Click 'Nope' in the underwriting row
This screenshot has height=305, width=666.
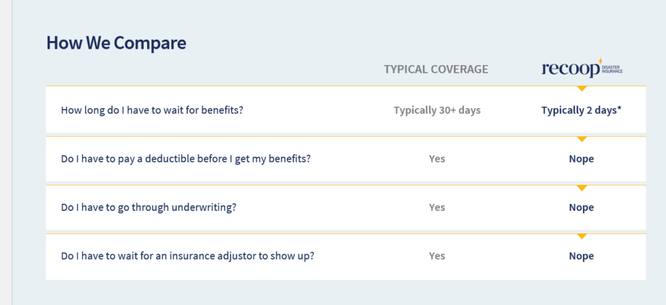pos(581,207)
